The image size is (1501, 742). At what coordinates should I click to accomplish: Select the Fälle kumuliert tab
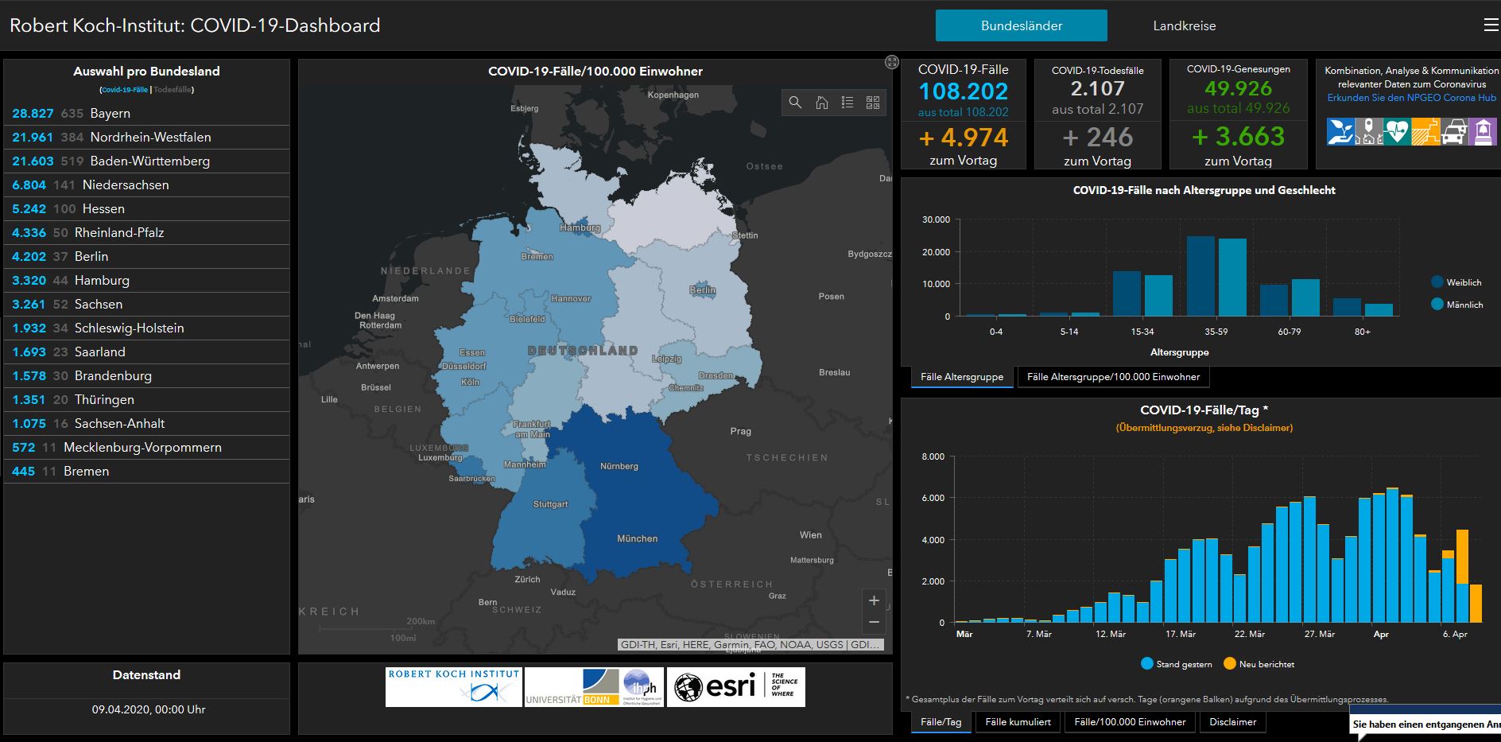(1017, 722)
